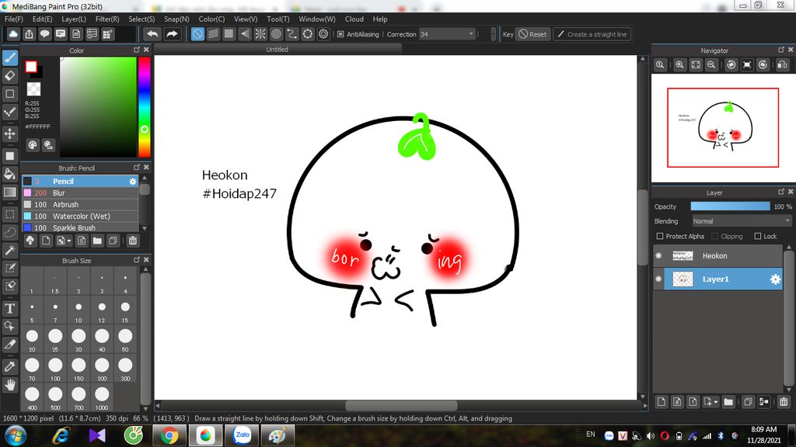Image resolution: width=796 pixels, height=447 pixels.
Task: Add new layer in Layer panel
Action: coord(661,402)
